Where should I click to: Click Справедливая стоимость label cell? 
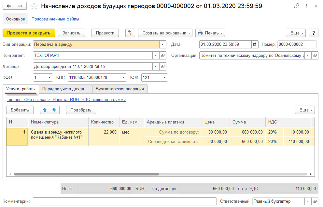pos(173,141)
